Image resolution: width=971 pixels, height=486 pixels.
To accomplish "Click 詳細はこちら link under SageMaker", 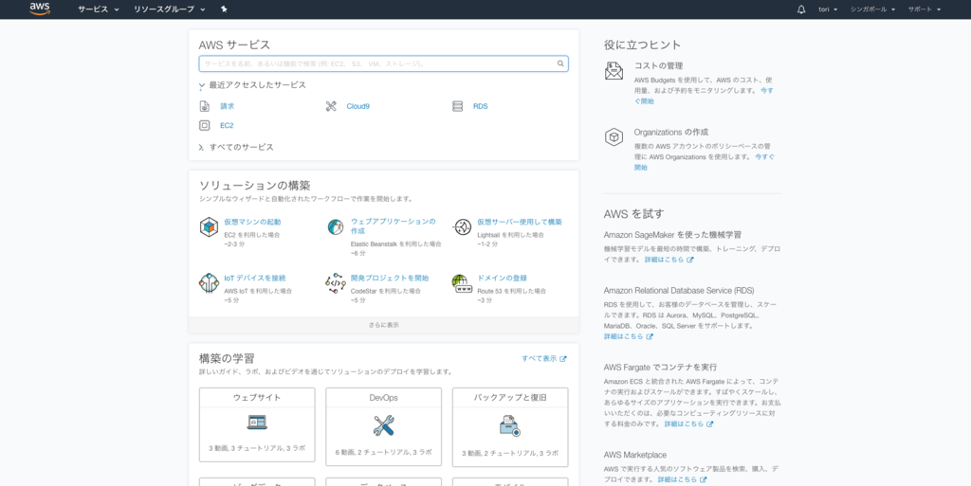I will pyautogui.click(x=664, y=260).
